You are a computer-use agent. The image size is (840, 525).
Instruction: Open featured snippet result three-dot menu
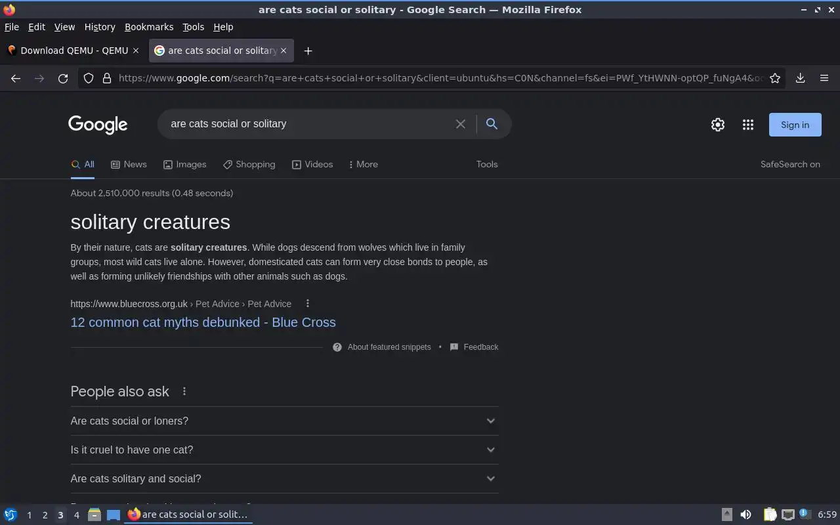308,303
